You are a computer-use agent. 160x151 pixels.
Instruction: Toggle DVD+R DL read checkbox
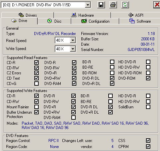[112, 83]
